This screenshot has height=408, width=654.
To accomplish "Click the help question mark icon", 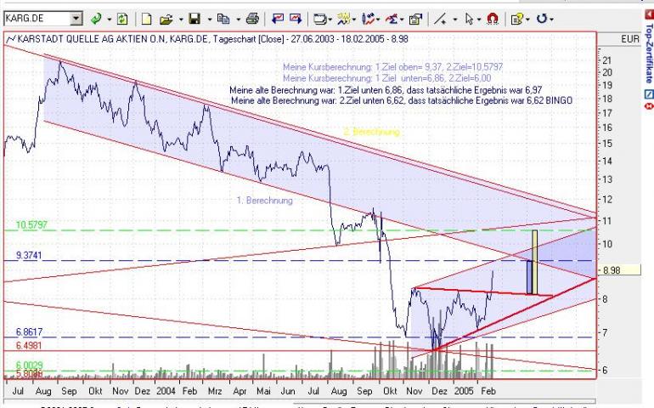I will click(516, 19).
